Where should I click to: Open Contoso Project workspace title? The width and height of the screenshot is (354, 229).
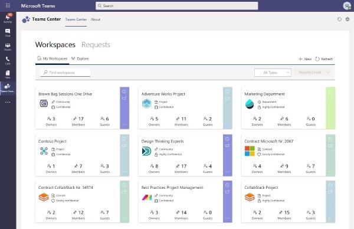pyautogui.click(x=53, y=142)
